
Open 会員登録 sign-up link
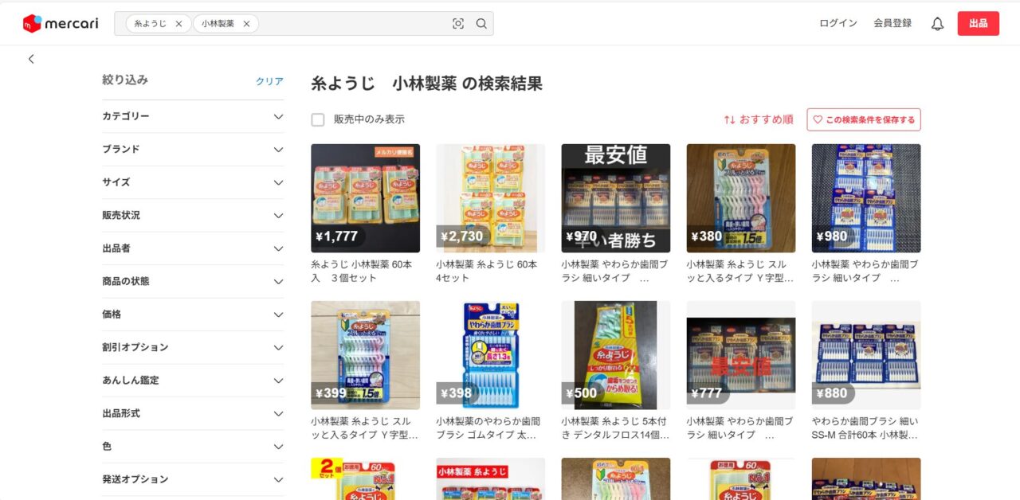point(892,24)
